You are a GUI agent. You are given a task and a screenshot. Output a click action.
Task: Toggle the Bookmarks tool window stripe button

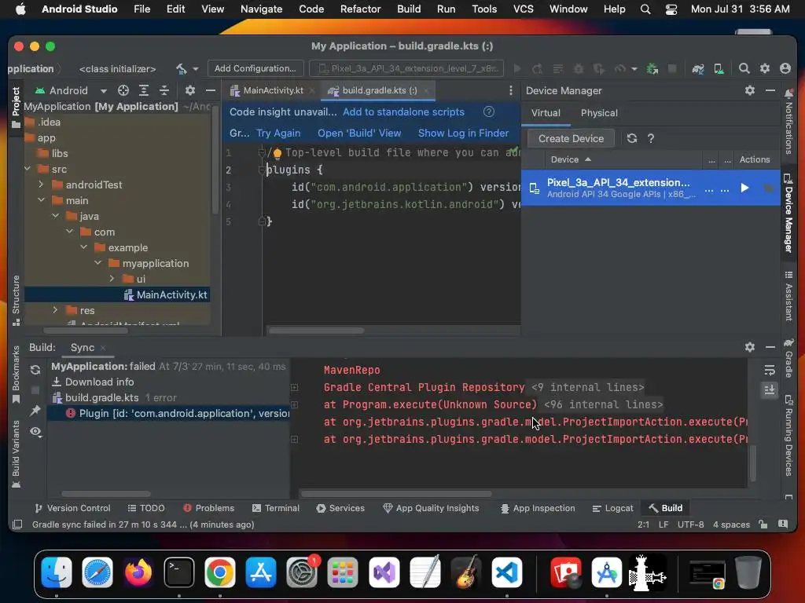16,375
